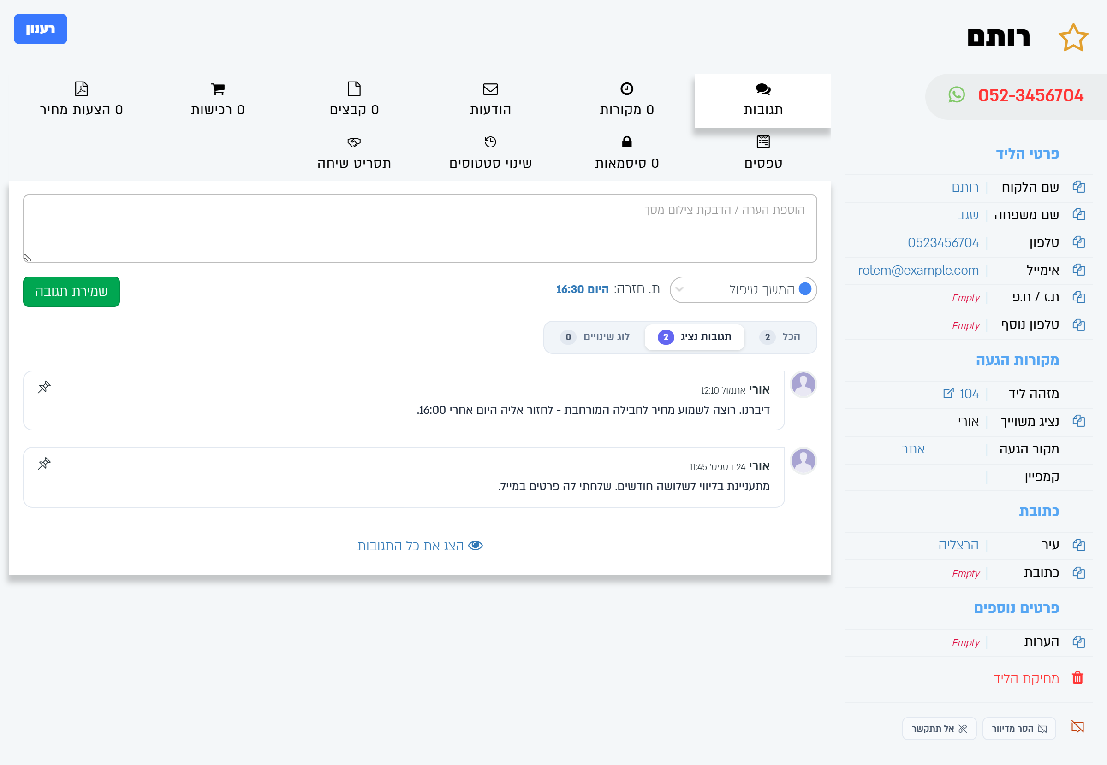The width and height of the screenshot is (1107, 765).
Task: Open the 0 סיסמאות tab
Action: (626, 153)
